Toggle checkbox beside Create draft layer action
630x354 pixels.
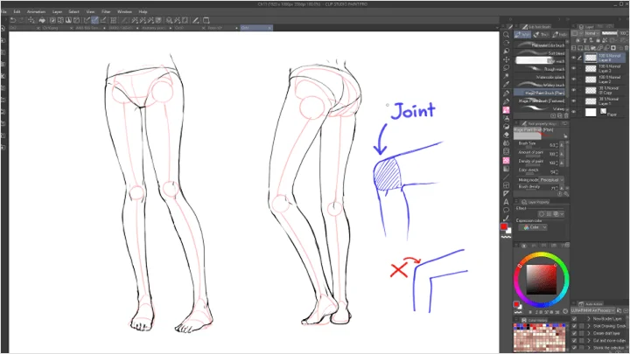coord(574,333)
